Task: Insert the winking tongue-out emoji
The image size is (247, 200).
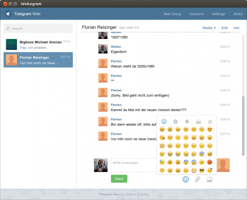Action: click(x=194, y=138)
